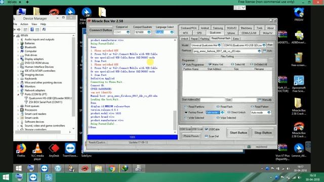The height and width of the screenshot is (182, 324).
Task: Open the Model dropdown (Universal Qualcomm)
Action: 219,45
